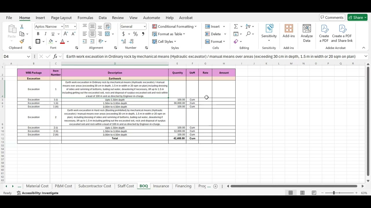Toggle Italic formatting

tap(46, 34)
